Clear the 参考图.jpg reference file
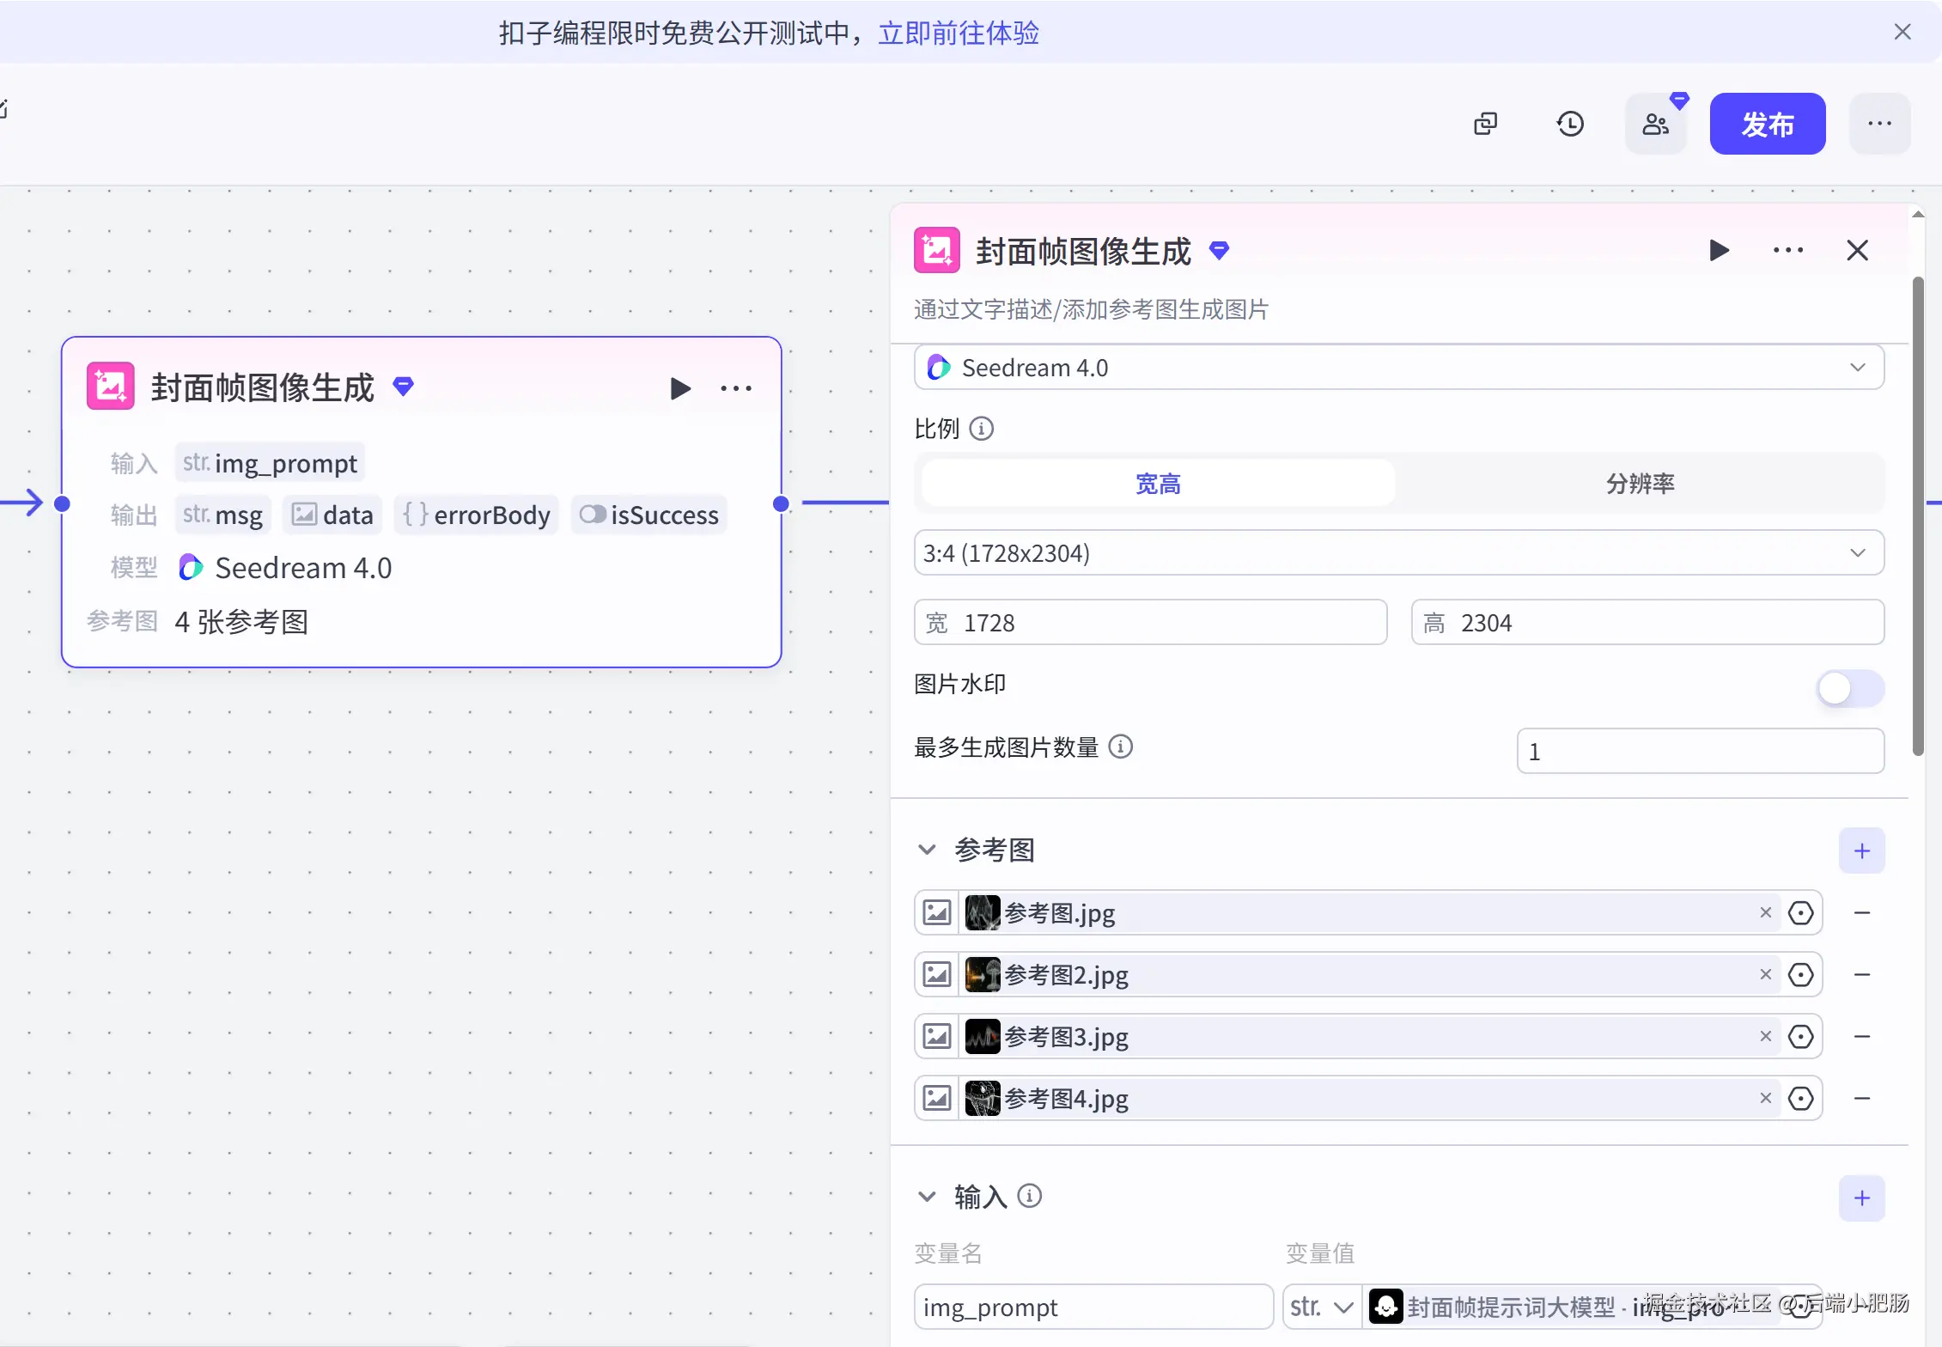The image size is (1942, 1347). click(1765, 912)
